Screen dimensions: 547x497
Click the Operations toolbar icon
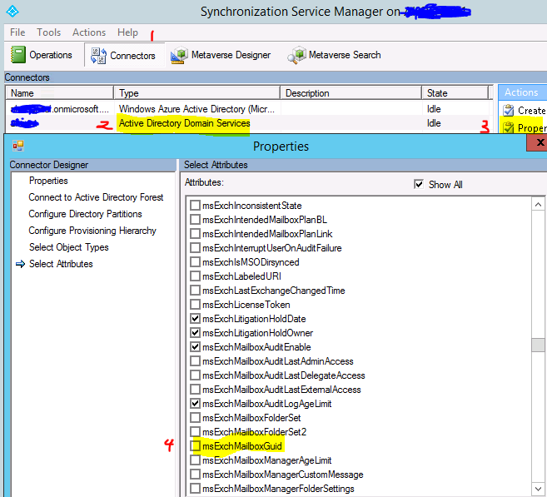point(18,55)
